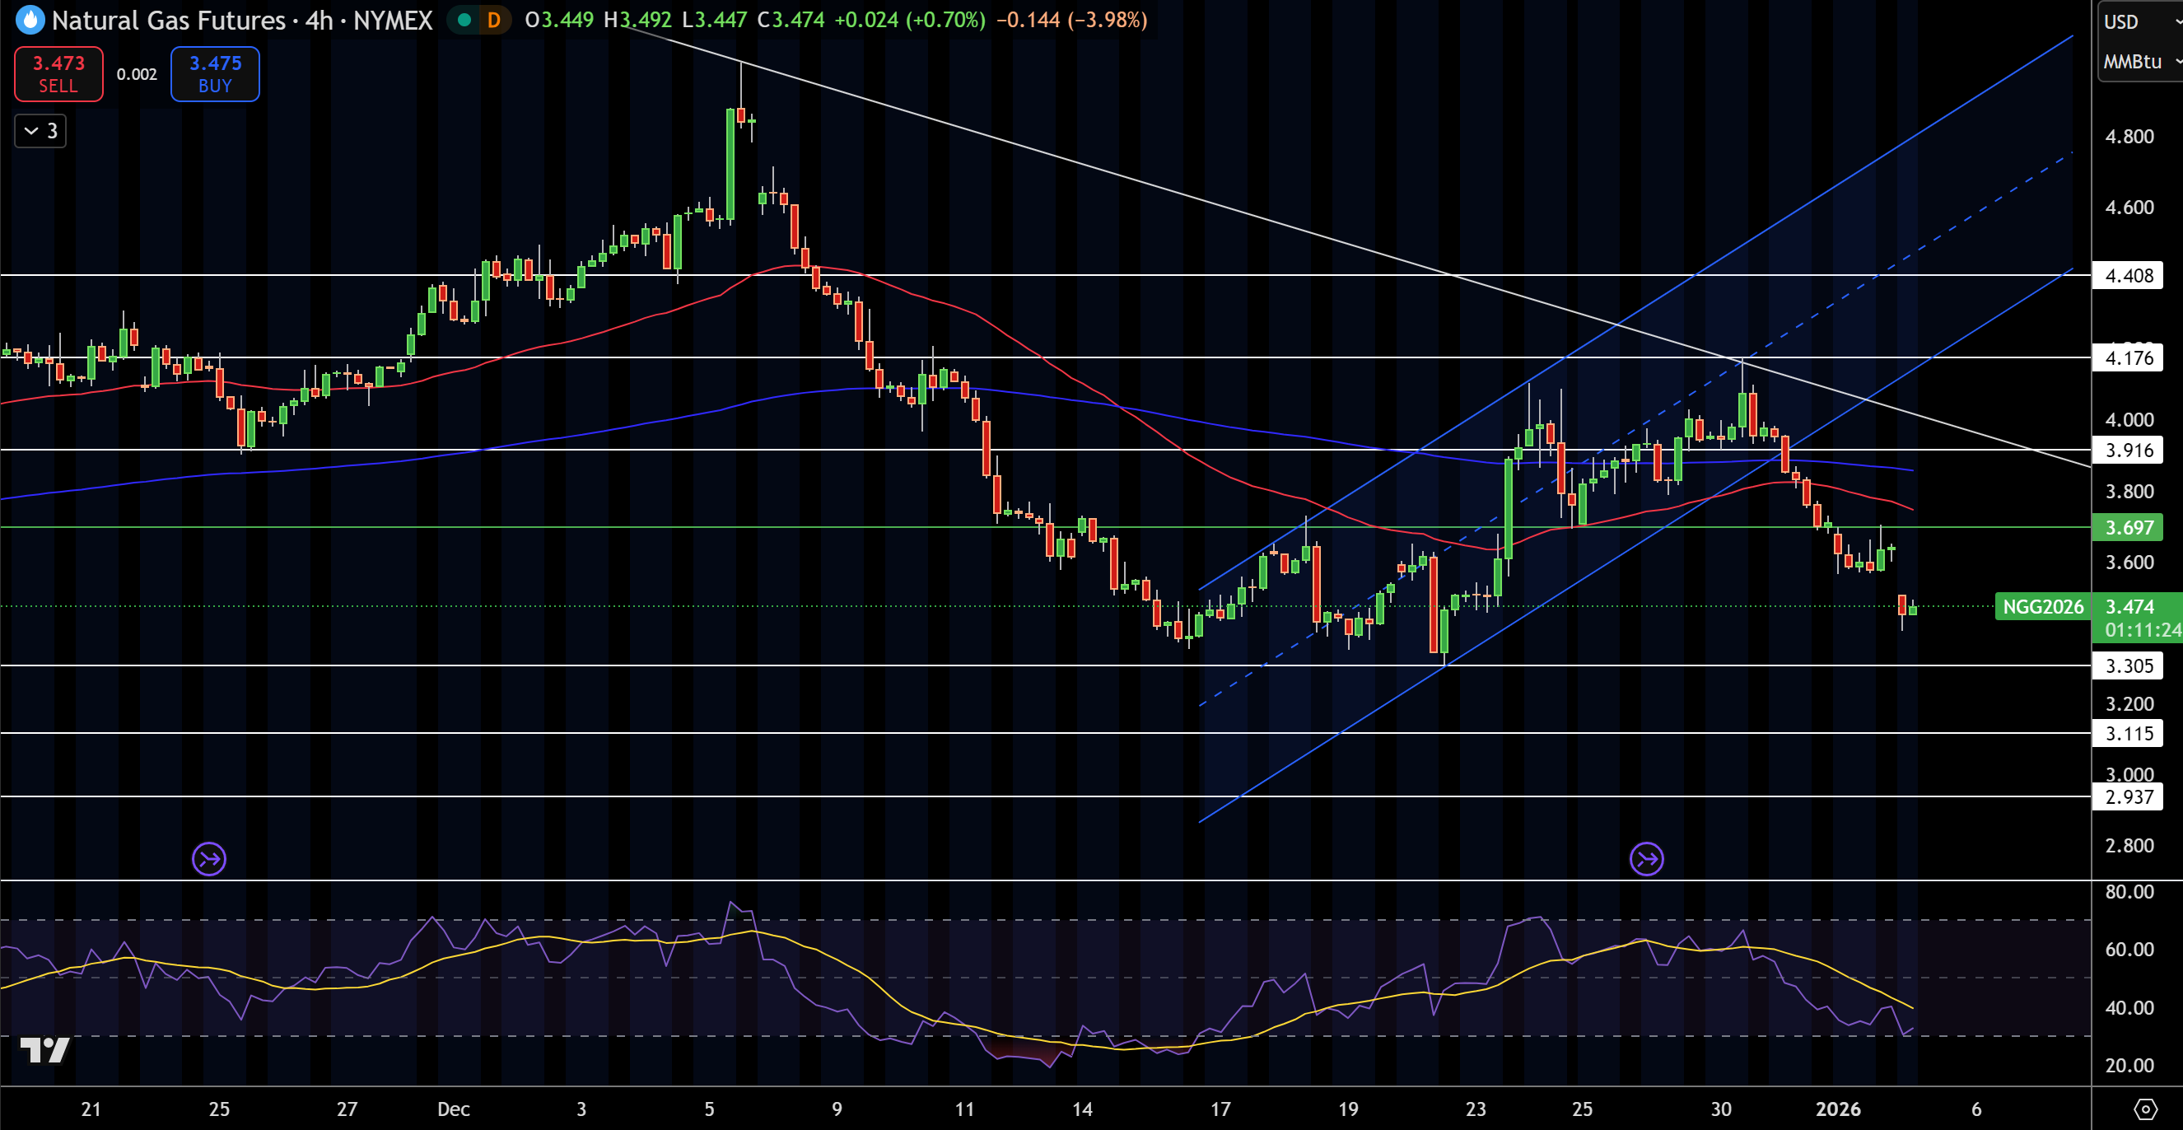This screenshot has width=2183, height=1130.
Task: Click the Natural Gas flame symbol icon
Action: pos(30,20)
